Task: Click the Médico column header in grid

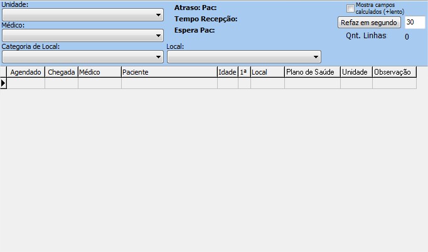Action: 99,72
